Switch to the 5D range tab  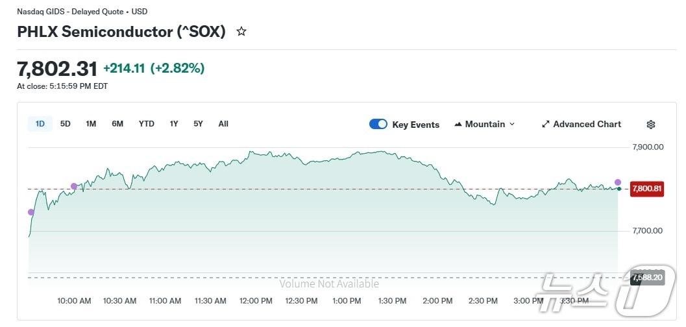(66, 124)
